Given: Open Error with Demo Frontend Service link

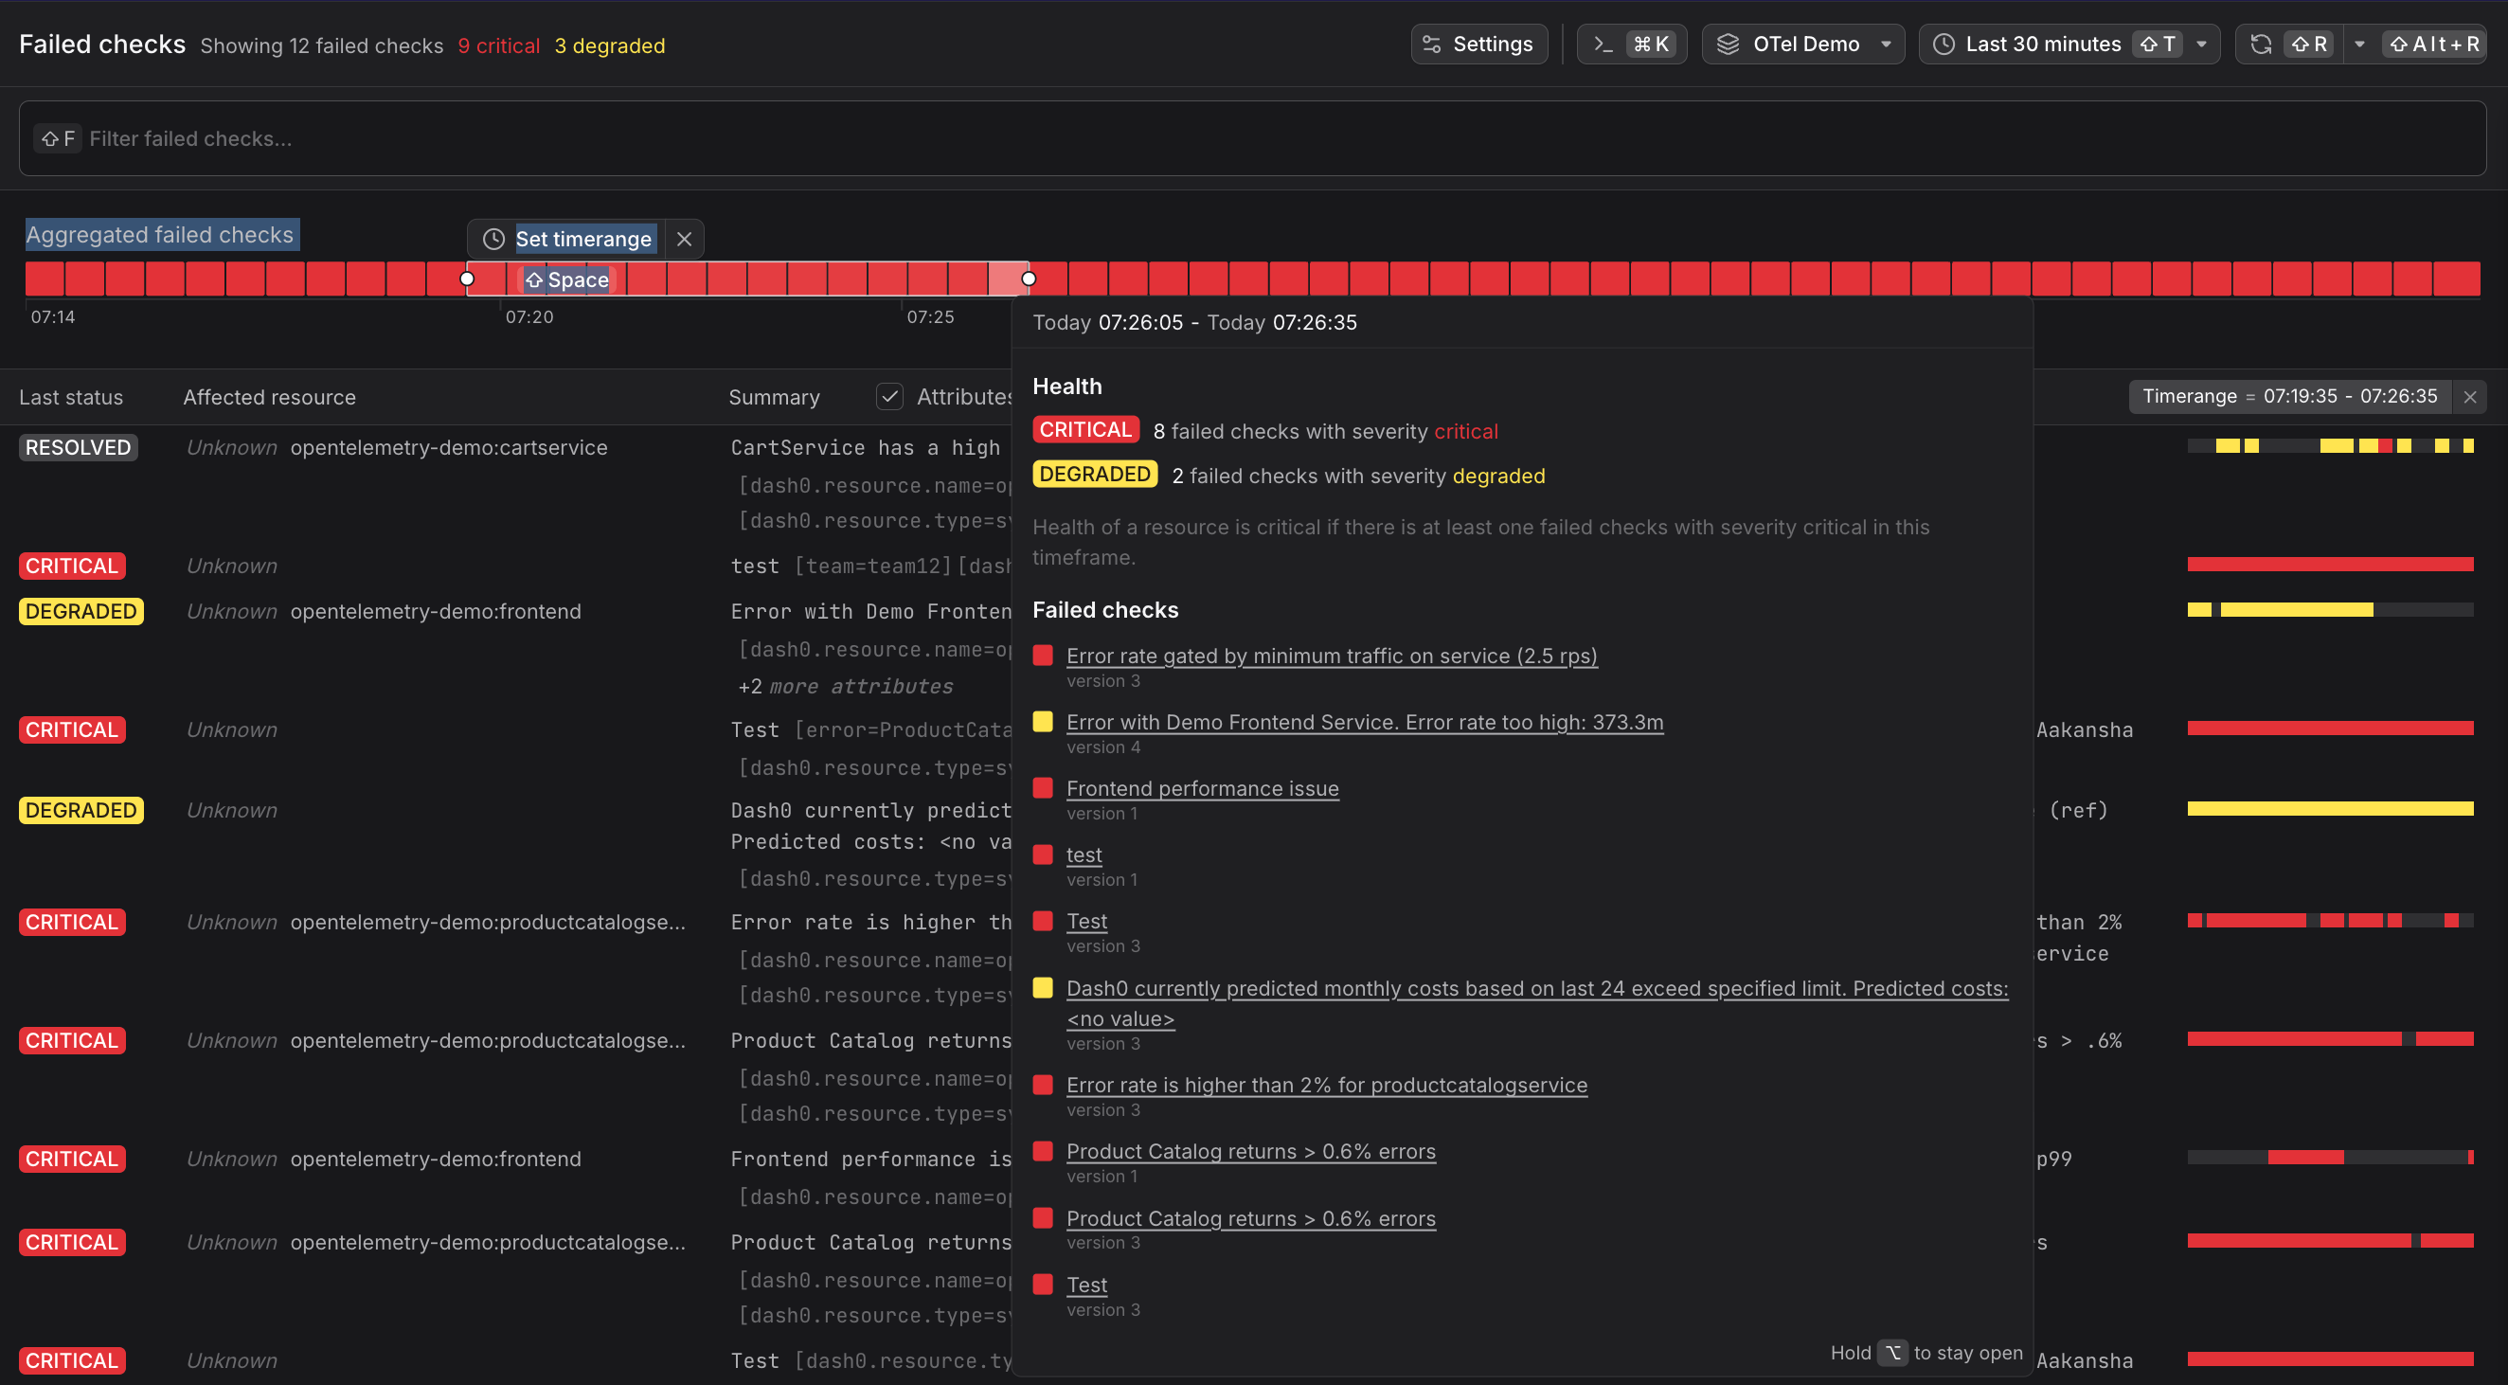Looking at the screenshot, I should point(1364,722).
